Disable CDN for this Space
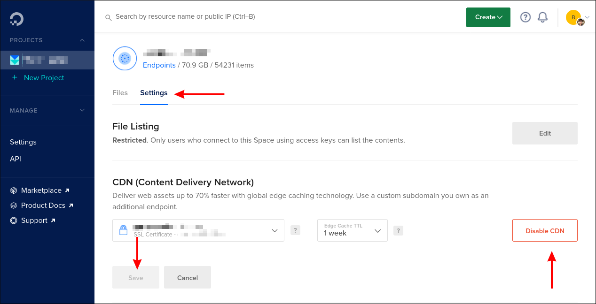Viewport: 596px width, 304px height. pos(545,230)
